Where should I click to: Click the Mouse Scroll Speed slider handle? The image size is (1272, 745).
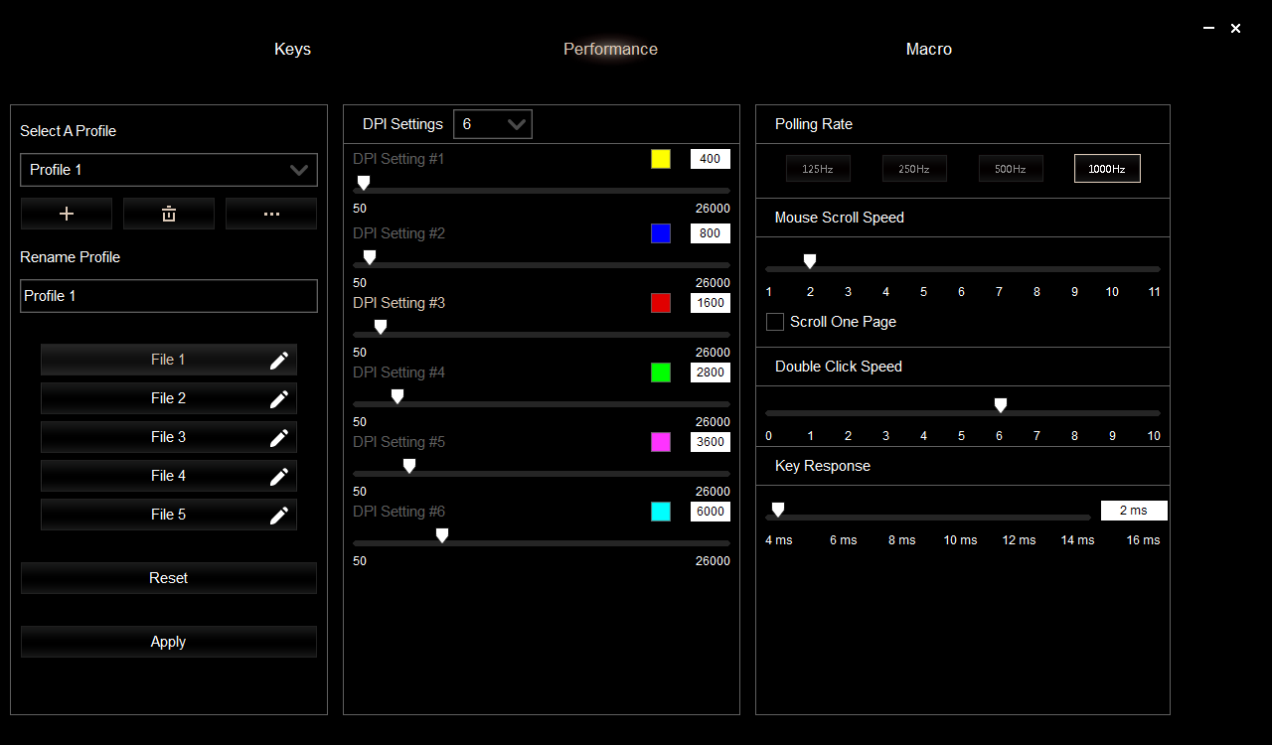(x=810, y=261)
